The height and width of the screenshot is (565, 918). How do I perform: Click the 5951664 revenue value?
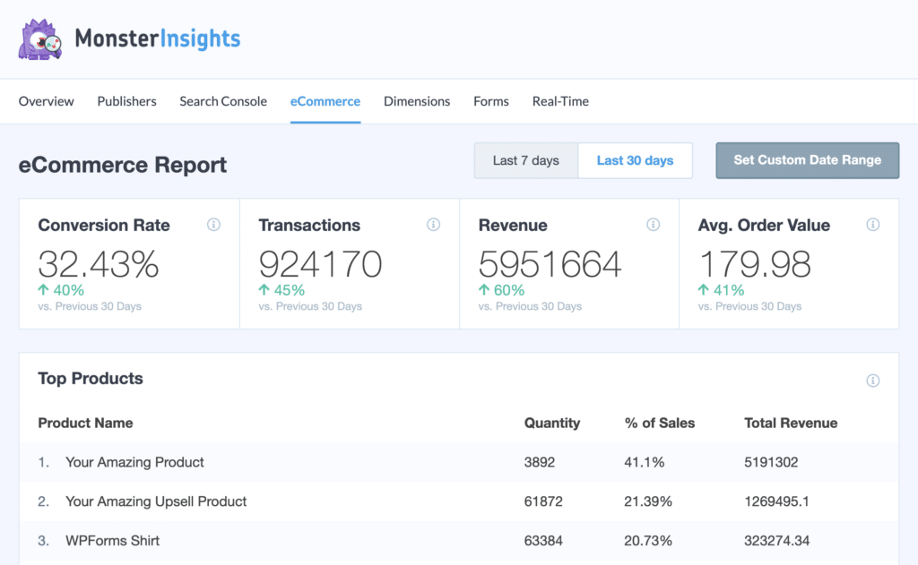(550, 264)
